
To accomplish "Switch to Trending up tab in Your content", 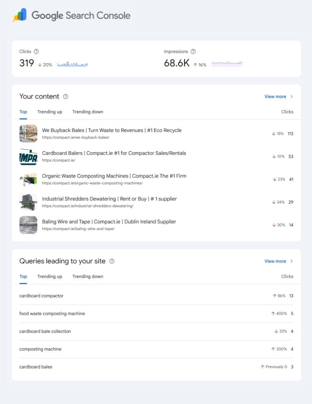I will (50, 112).
